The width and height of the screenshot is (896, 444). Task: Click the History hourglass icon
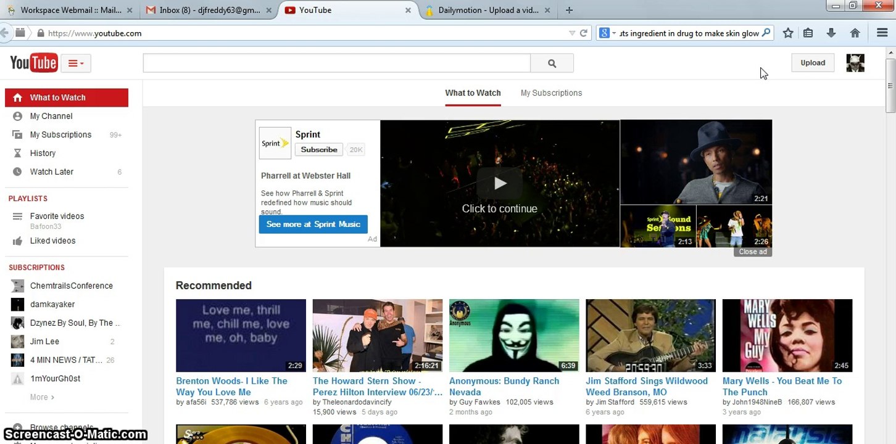17,153
